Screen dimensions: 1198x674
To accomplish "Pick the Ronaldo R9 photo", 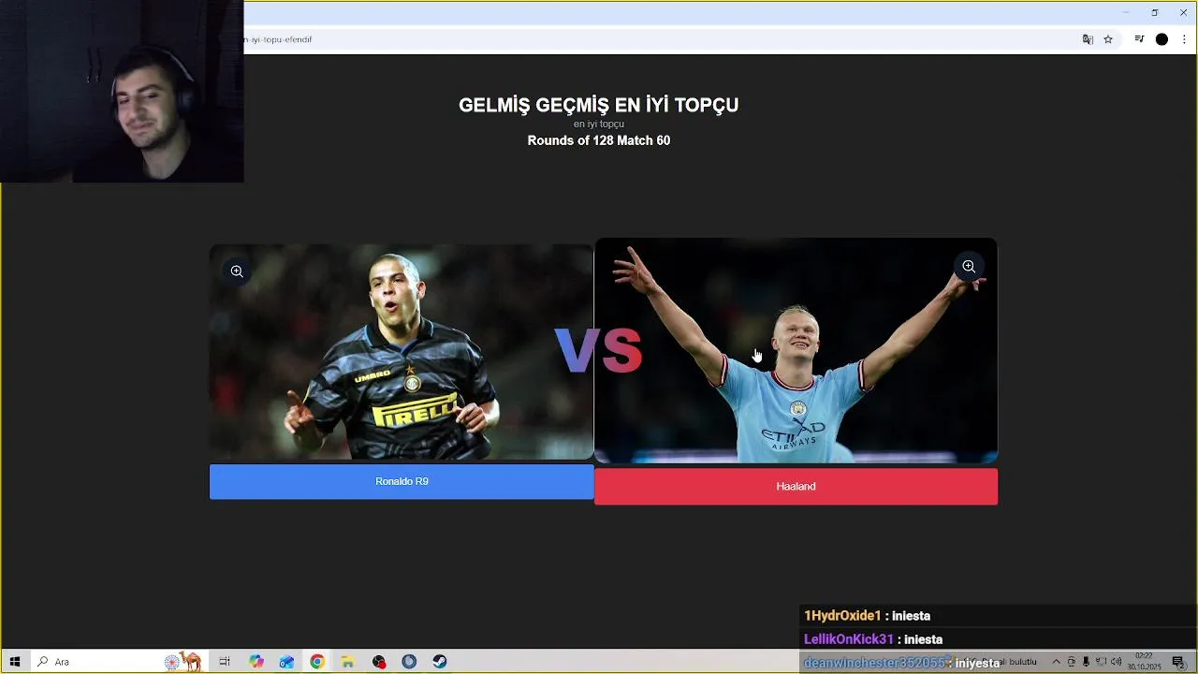I will tap(402, 352).
